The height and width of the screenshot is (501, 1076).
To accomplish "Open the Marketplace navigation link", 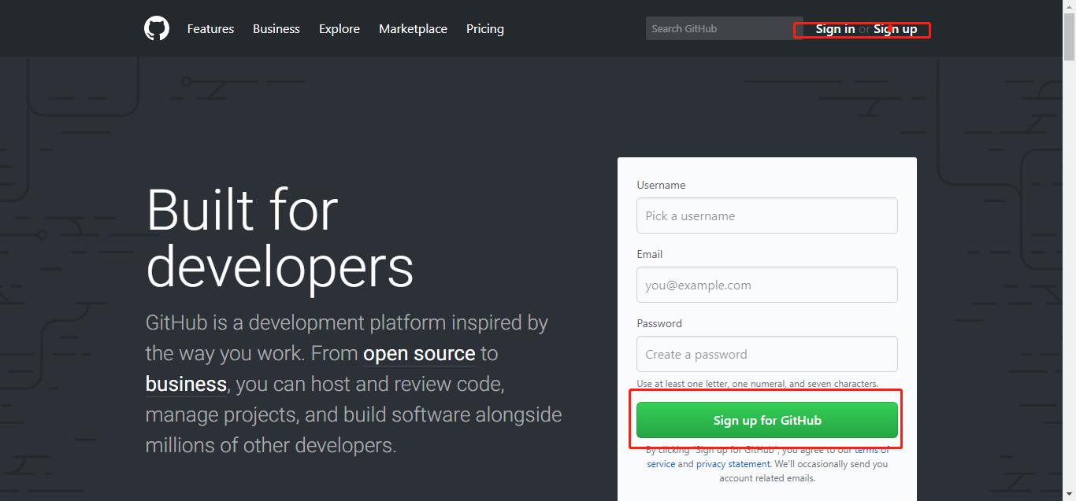I will click(413, 29).
